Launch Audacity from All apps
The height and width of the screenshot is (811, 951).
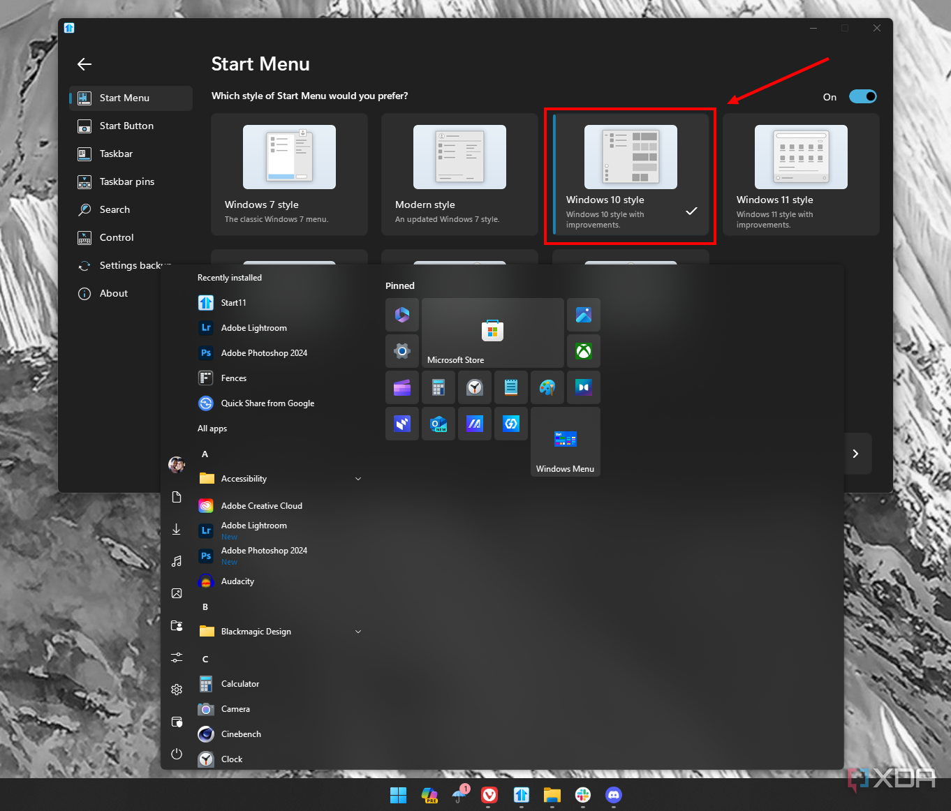[281, 581]
